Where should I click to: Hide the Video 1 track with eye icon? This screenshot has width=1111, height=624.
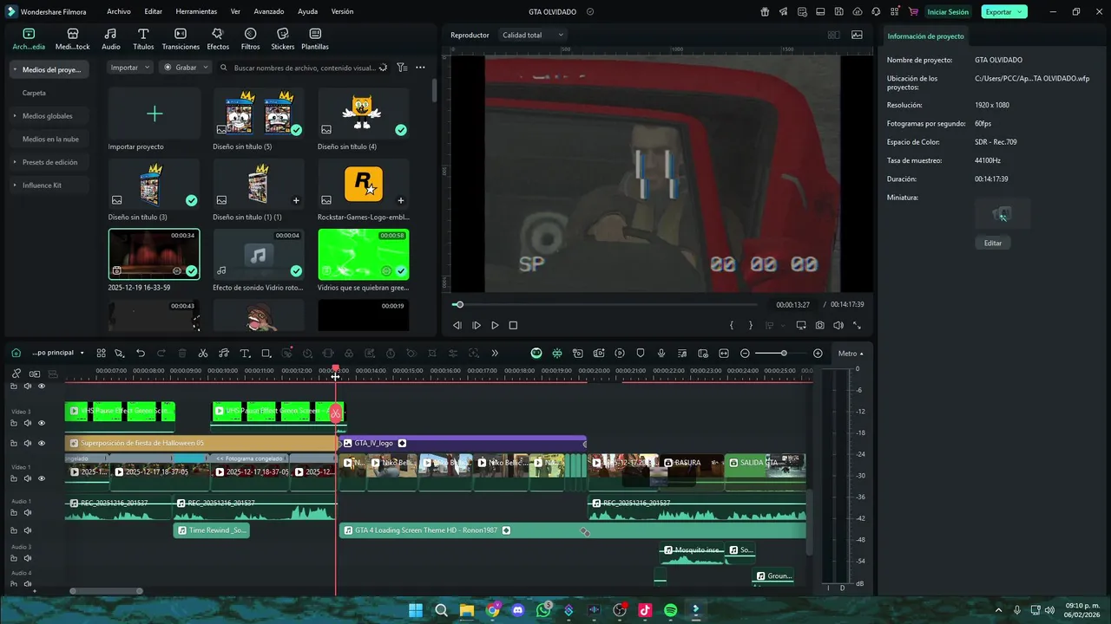tap(41, 478)
